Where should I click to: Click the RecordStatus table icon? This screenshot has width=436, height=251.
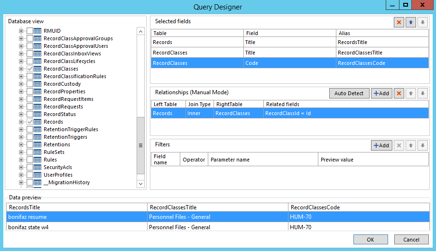pos(37,114)
